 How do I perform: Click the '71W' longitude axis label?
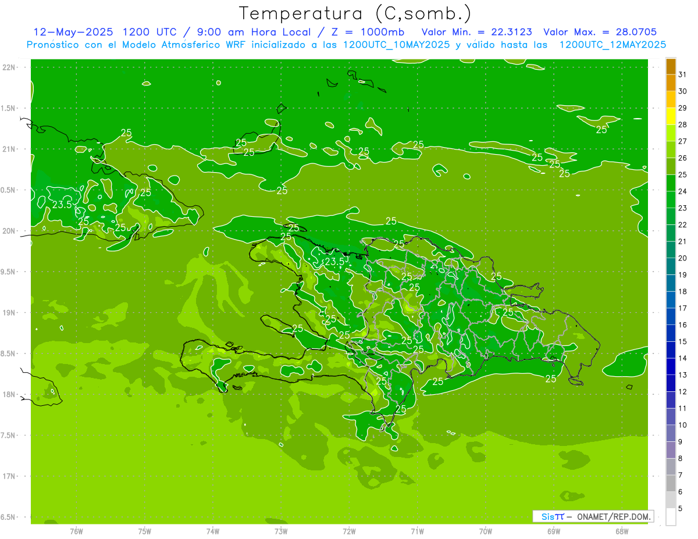[417, 531]
